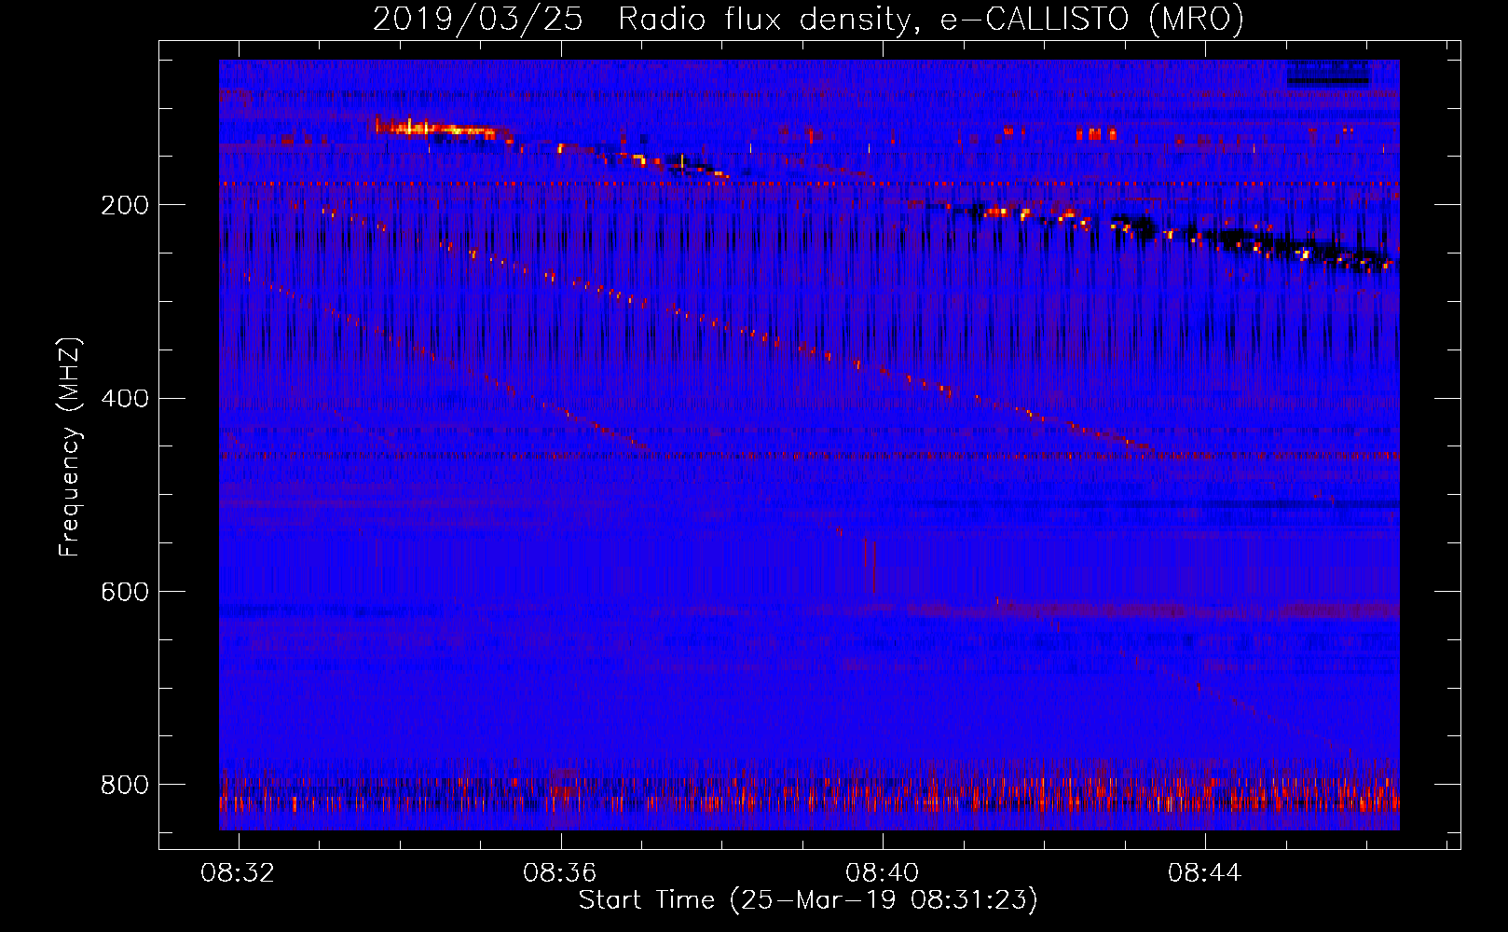
Task: Click the plot title mentioning e-CALLISTO (MRO)
Action: [x=808, y=19]
